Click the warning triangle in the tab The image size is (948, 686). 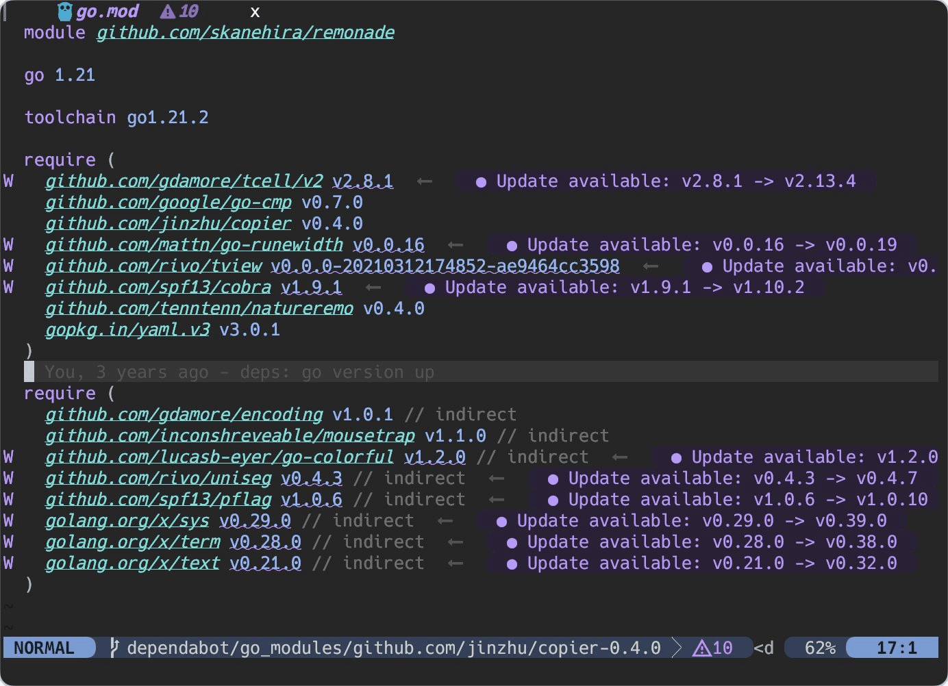click(168, 12)
